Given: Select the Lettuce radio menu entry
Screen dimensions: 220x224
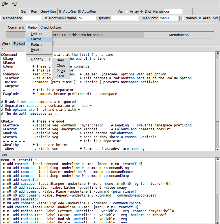Looking at the screenshot, I should (39, 34).
